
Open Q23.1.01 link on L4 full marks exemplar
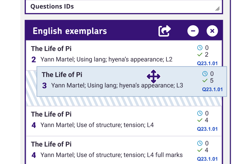tap(207, 159)
